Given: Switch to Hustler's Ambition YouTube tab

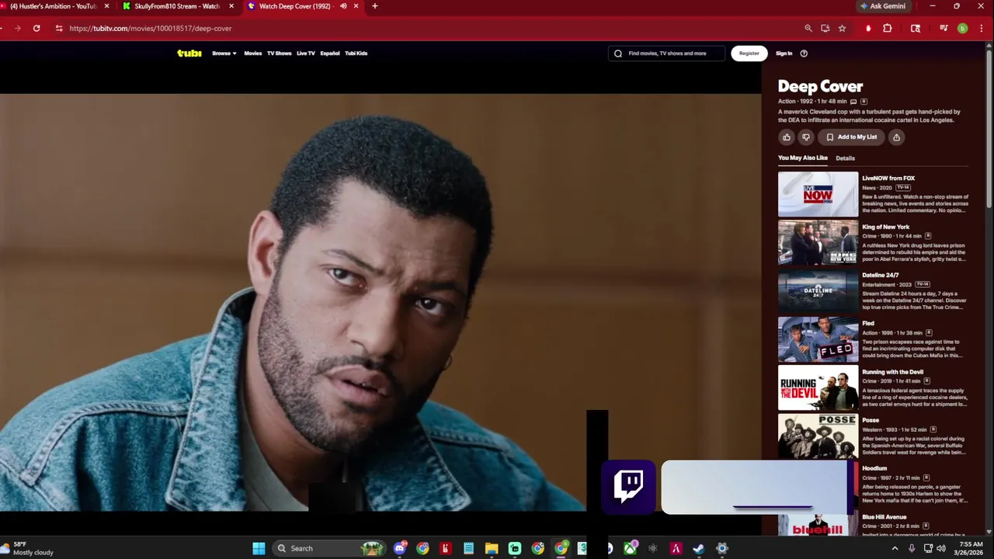Looking at the screenshot, I should pyautogui.click(x=54, y=6).
